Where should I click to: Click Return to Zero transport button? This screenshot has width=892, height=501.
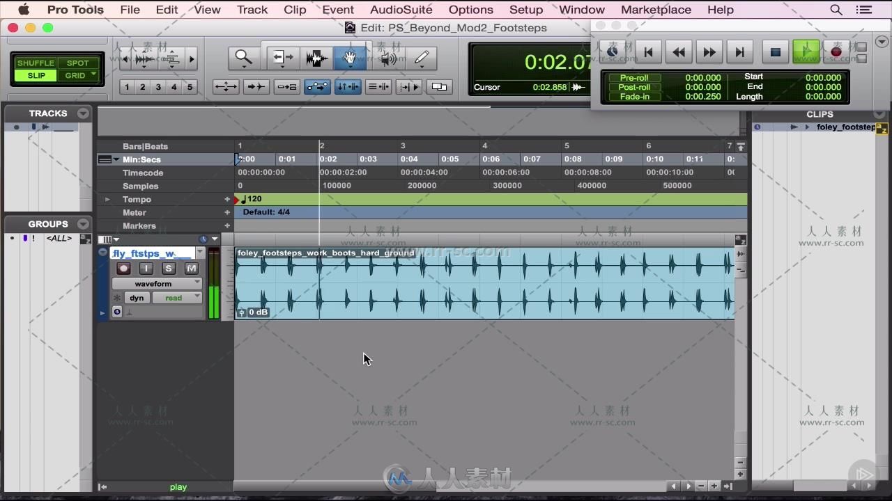point(648,51)
